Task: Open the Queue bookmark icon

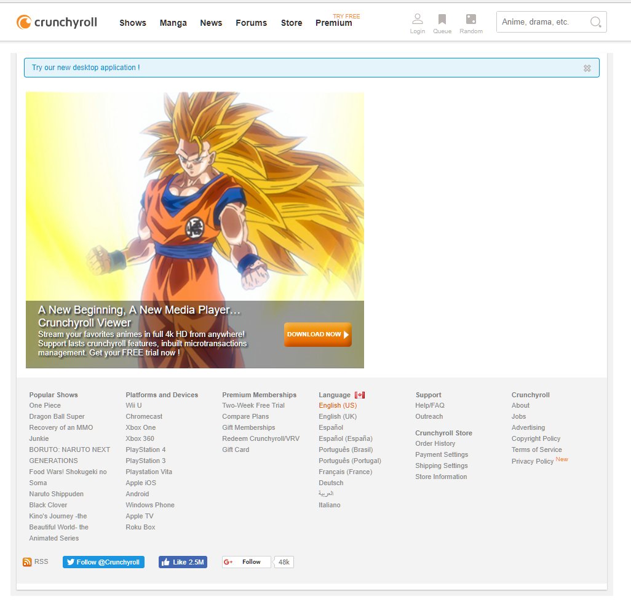Action: click(x=442, y=23)
